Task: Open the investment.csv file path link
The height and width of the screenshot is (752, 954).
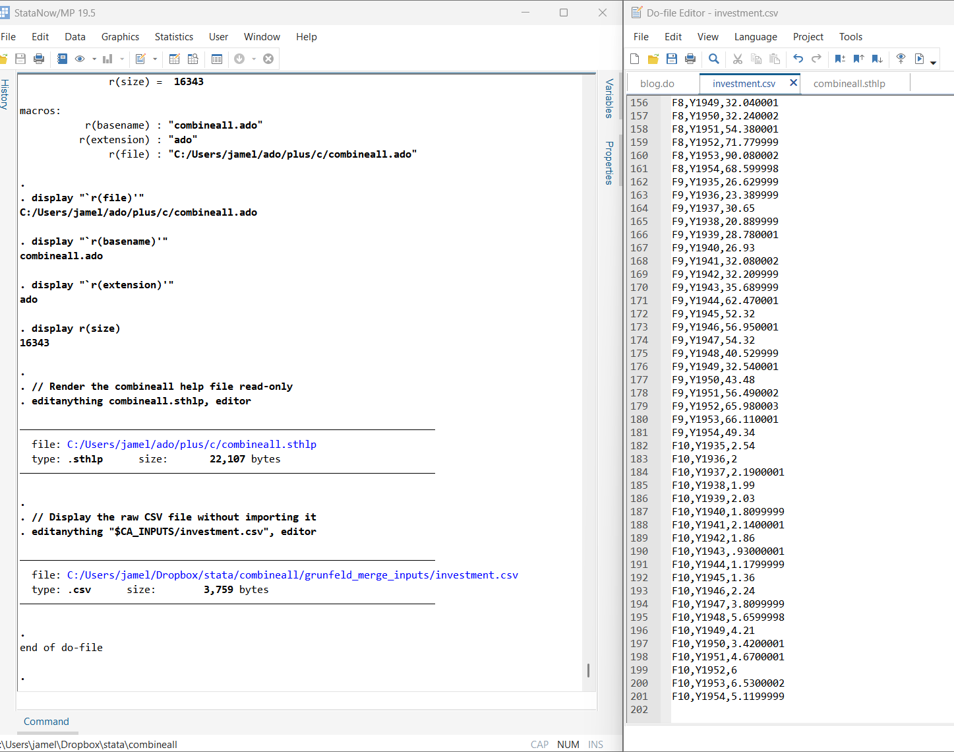Action: pyautogui.click(x=293, y=575)
